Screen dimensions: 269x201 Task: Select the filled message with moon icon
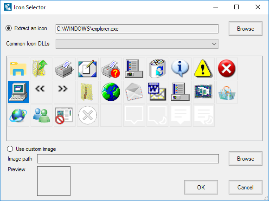[x=204, y=115]
